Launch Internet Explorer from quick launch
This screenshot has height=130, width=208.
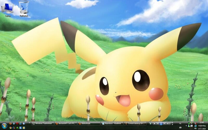click(x=21, y=123)
